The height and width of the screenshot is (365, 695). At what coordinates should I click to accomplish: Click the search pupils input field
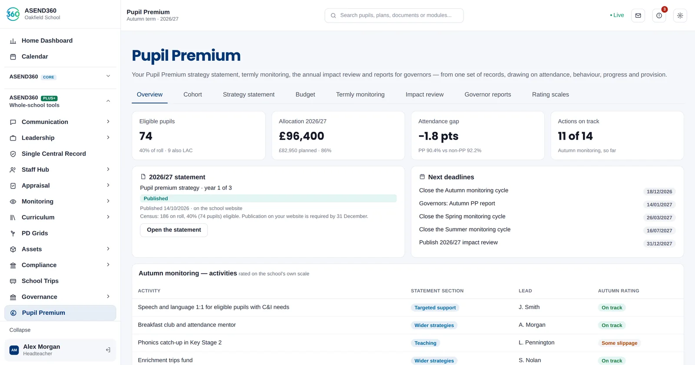(394, 16)
